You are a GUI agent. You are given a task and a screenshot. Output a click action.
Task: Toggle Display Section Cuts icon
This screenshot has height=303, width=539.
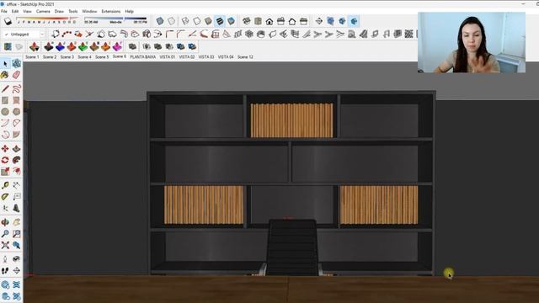click(342, 21)
